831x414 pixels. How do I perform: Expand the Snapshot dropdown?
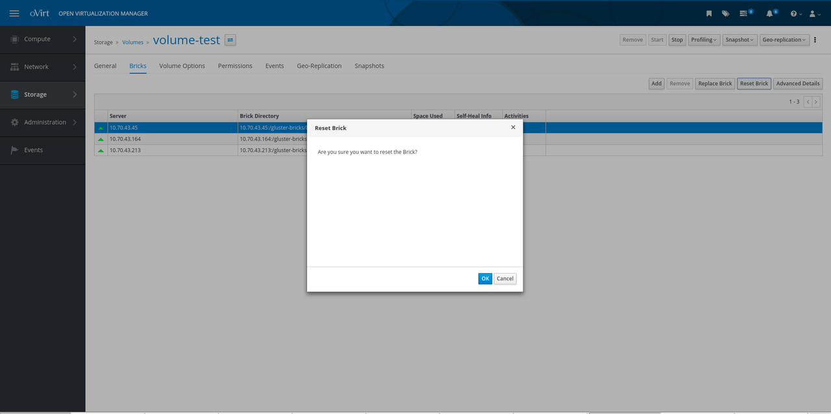pos(740,40)
